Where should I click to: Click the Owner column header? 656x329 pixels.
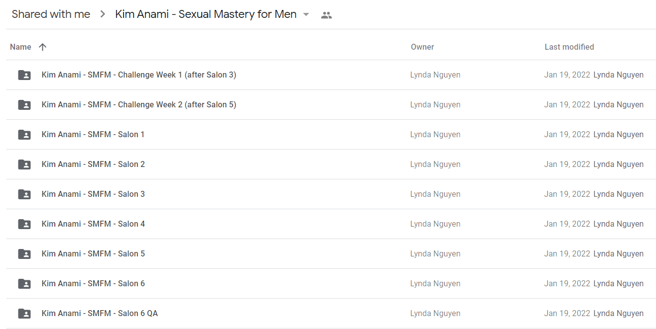click(x=422, y=47)
